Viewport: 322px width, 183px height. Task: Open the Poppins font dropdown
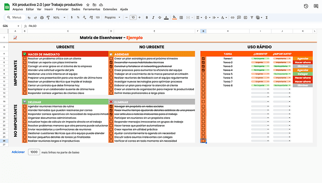112,18
